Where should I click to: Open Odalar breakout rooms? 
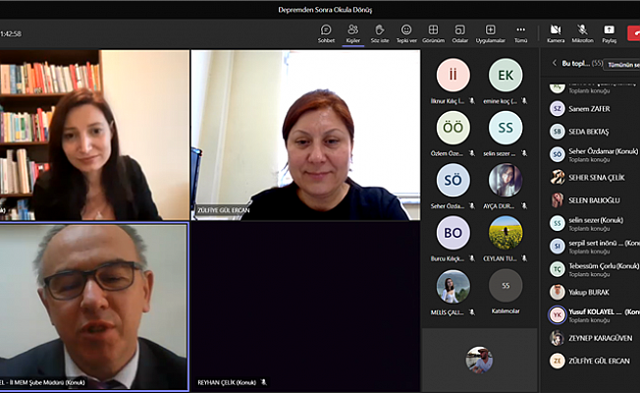point(459,32)
